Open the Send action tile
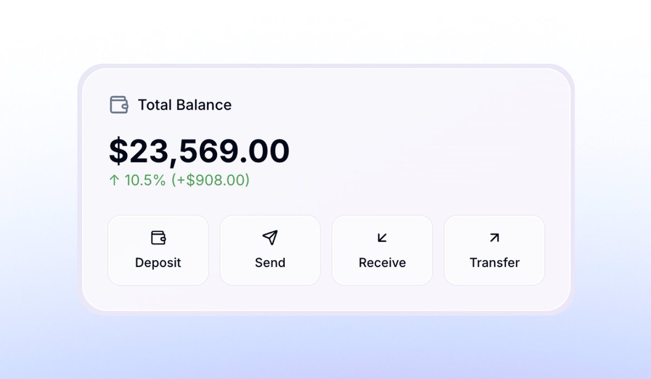651x379 pixels. click(x=270, y=250)
